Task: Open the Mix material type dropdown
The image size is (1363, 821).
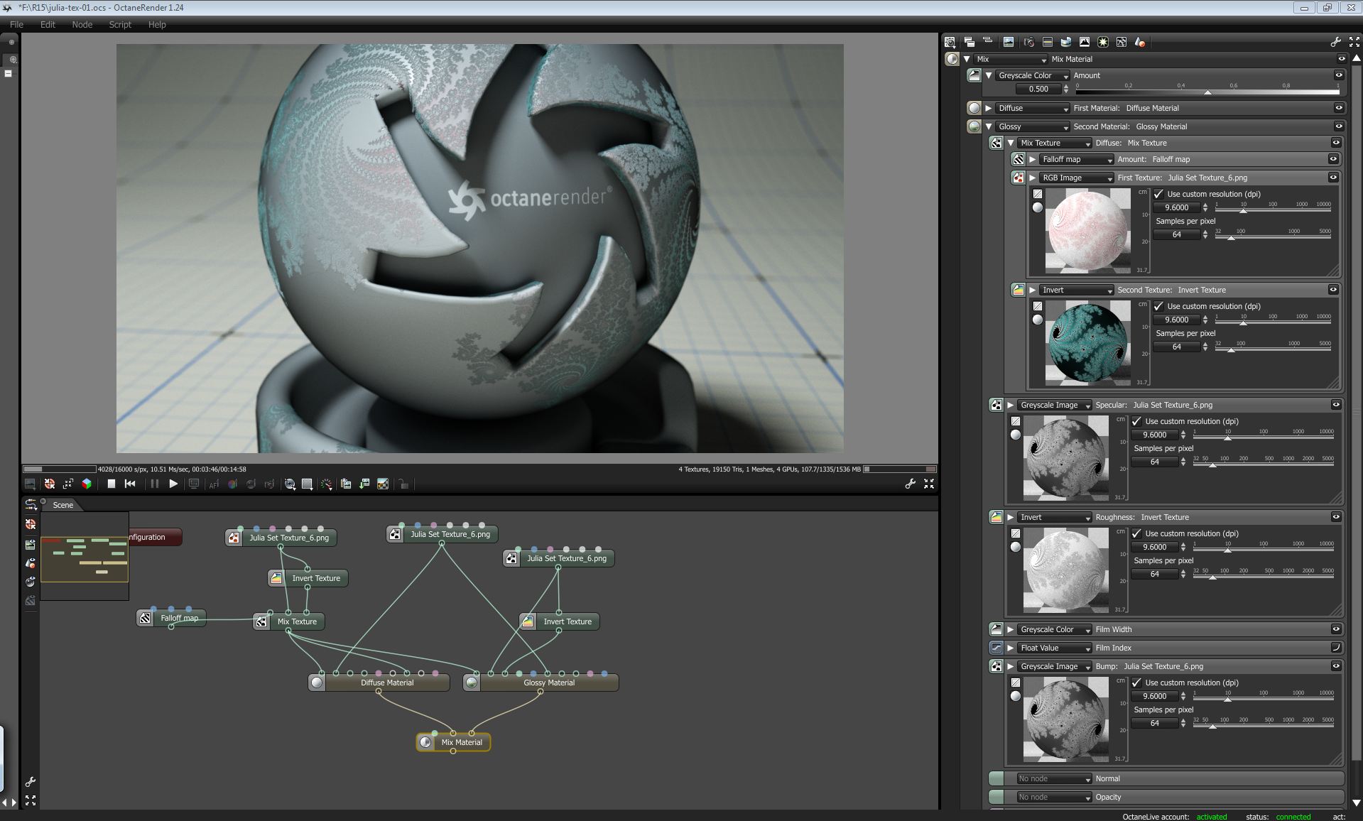Action: pos(1011,59)
